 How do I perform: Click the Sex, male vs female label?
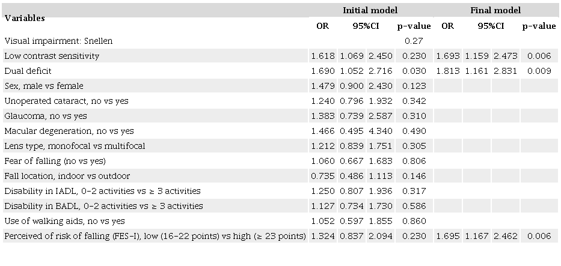[x=44, y=86]
